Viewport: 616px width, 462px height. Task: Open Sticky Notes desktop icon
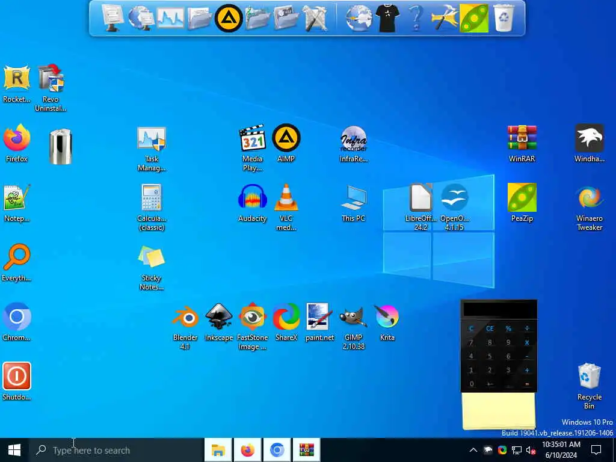152,268
